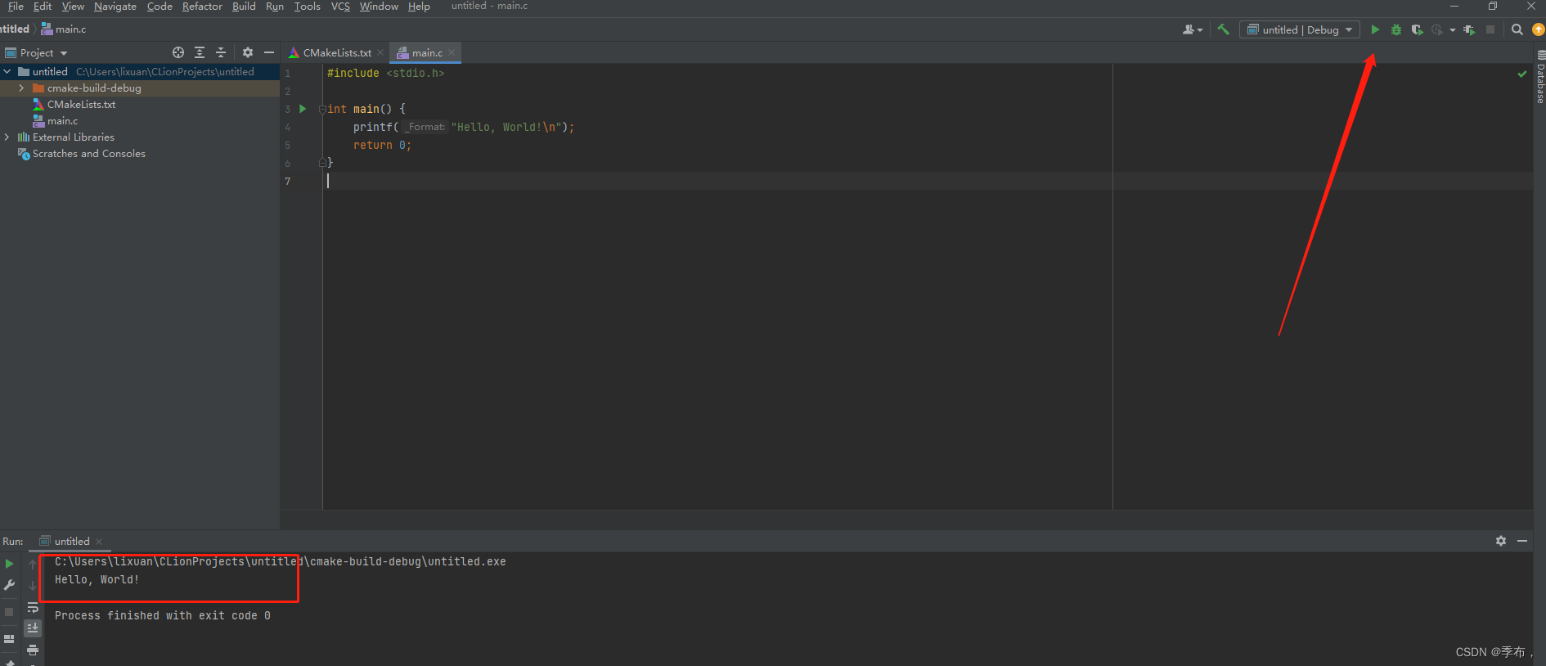Toggle scroll to end in the Run console
The image size is (1546, 666).
click(33, 628)
